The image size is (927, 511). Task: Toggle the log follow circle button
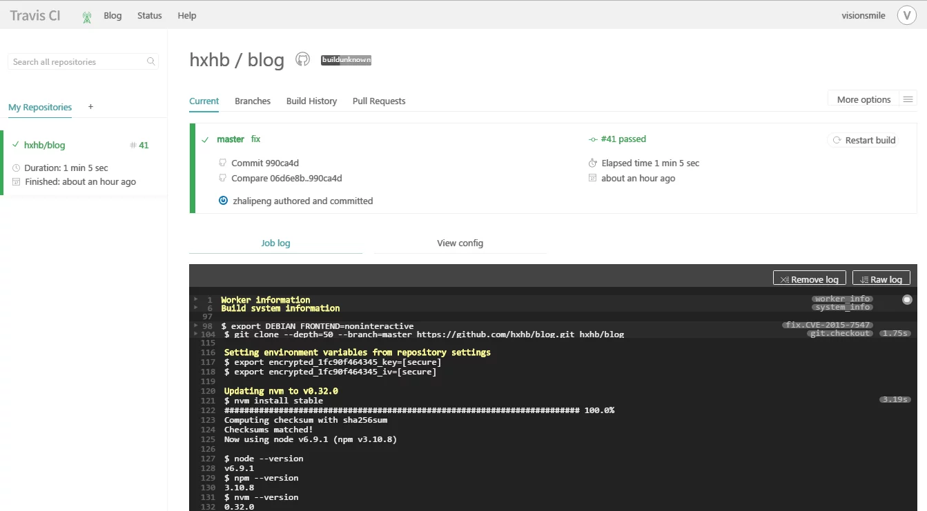click(x=907, y=299)
